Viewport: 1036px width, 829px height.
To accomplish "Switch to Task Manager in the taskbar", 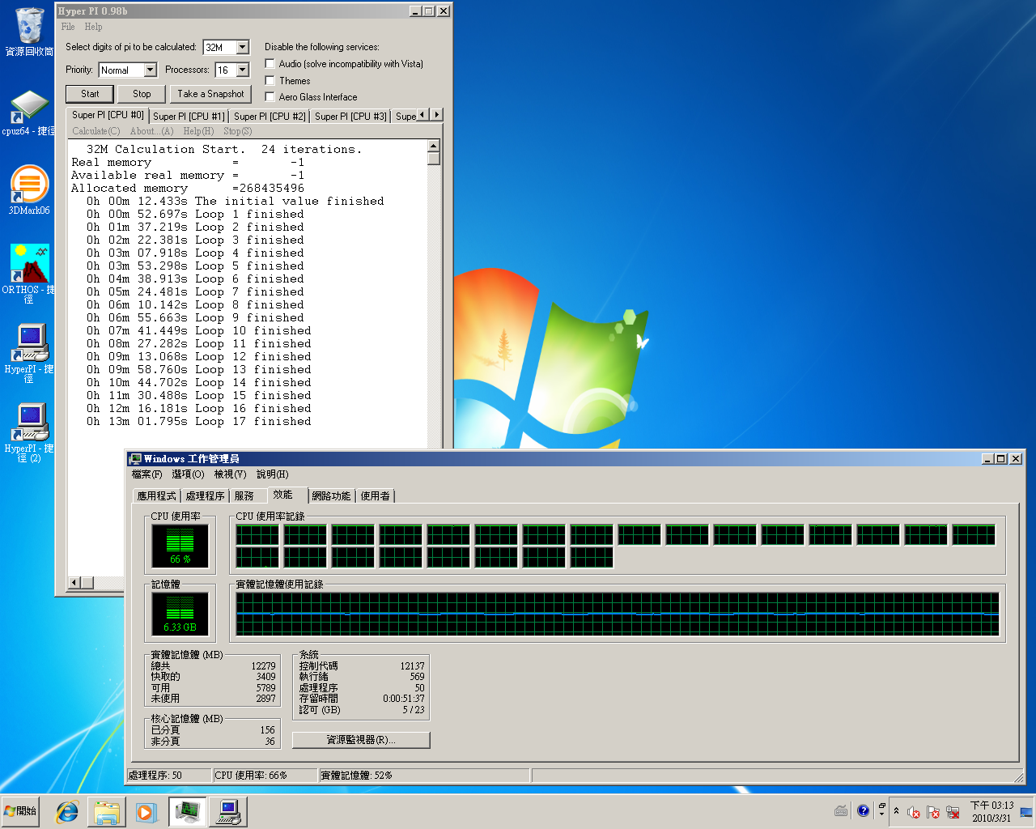I will click(187, 812).
